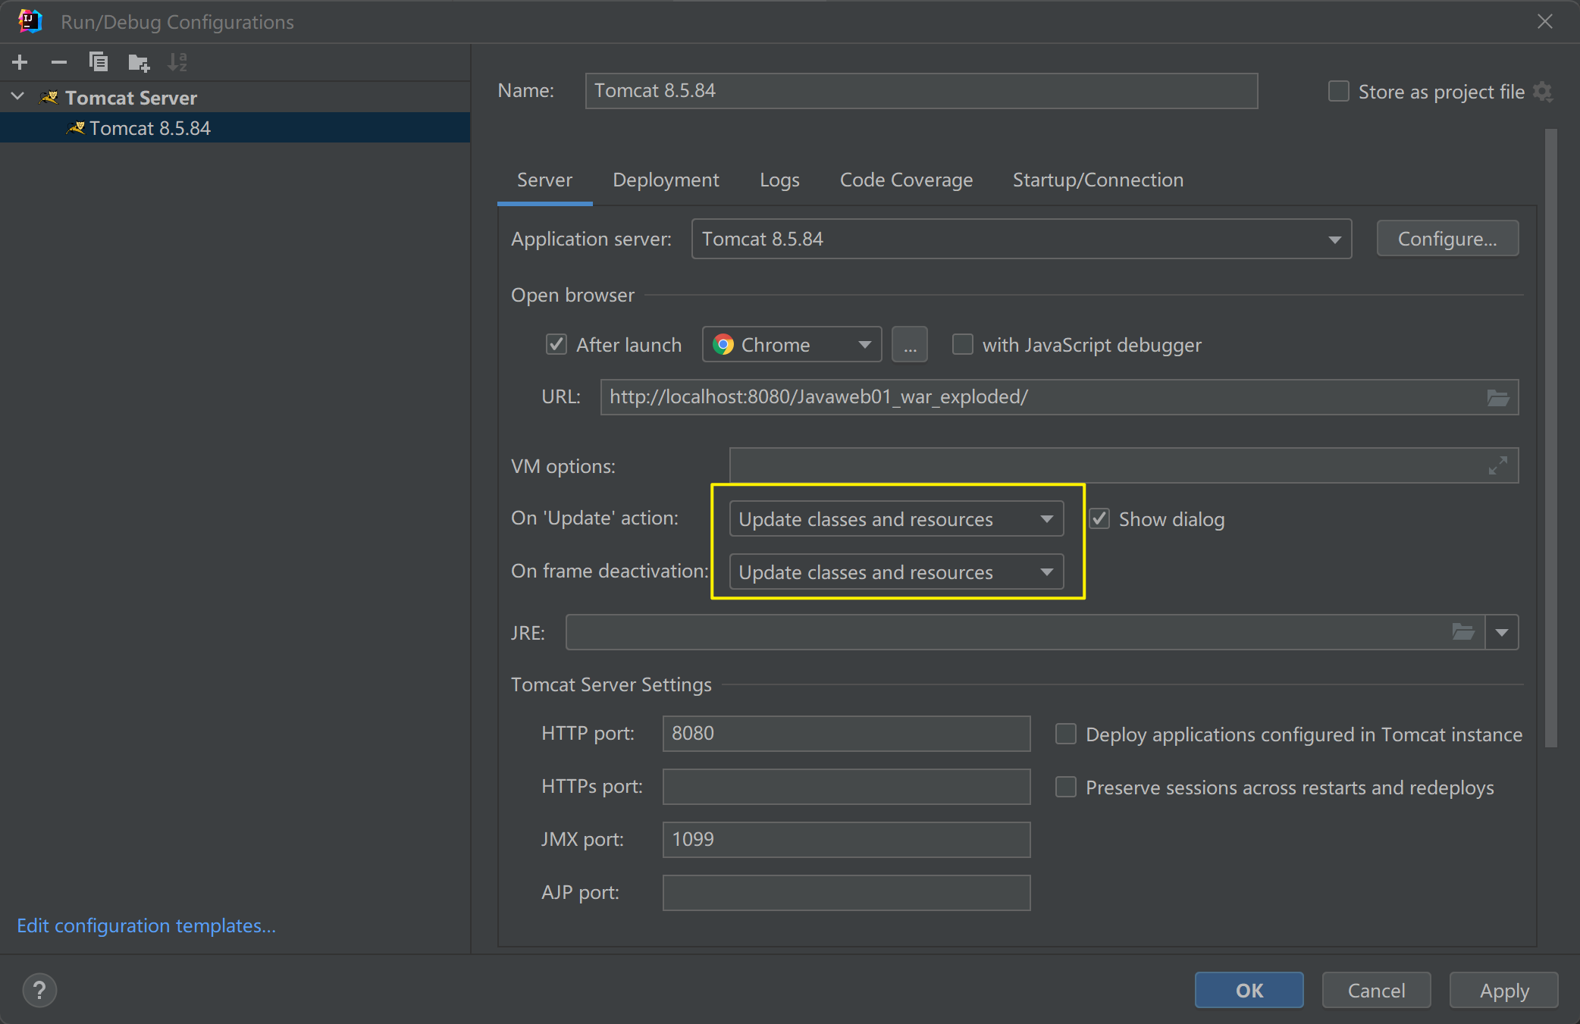Screen dimensions: 1580x1024
Task: Open Edit configuration templates link
Action: click(146, 925)
